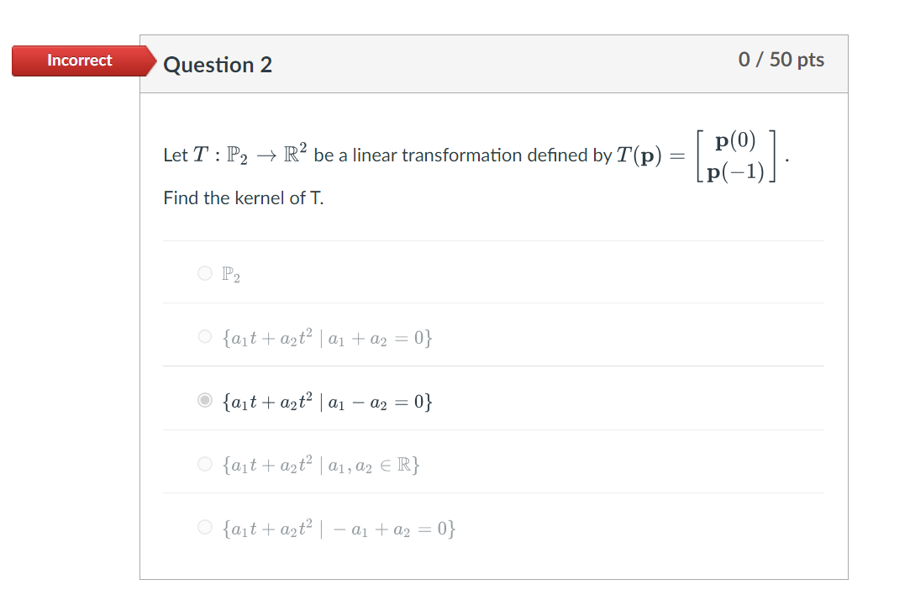This screenshot has width=910, height=606.
Task: Click the Question 2 heading
Action: (218, 65)
